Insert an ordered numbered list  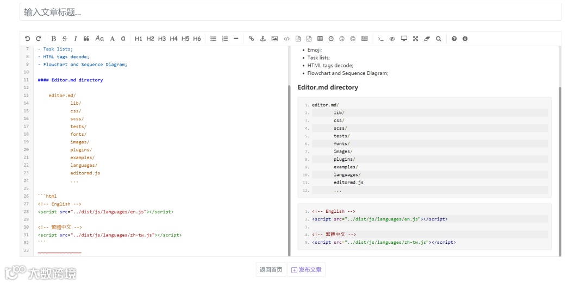coord(224,39)
